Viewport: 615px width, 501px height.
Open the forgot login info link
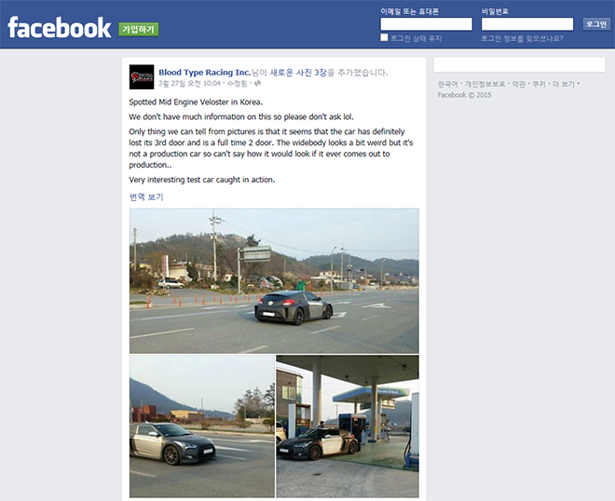(x=522, y=38)
